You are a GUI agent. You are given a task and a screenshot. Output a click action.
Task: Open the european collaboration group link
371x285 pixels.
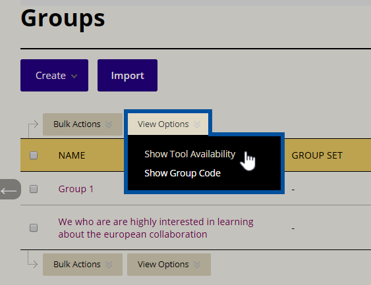point(156,228)
